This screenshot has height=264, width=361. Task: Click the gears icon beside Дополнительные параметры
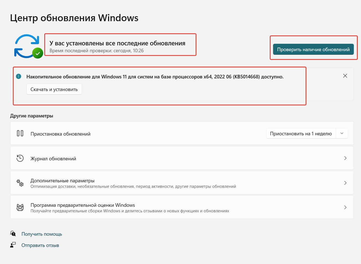(20, 183)
